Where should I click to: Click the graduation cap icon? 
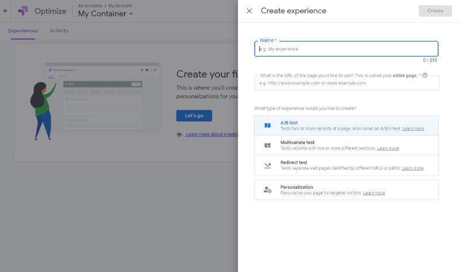[x=179, y=134]
